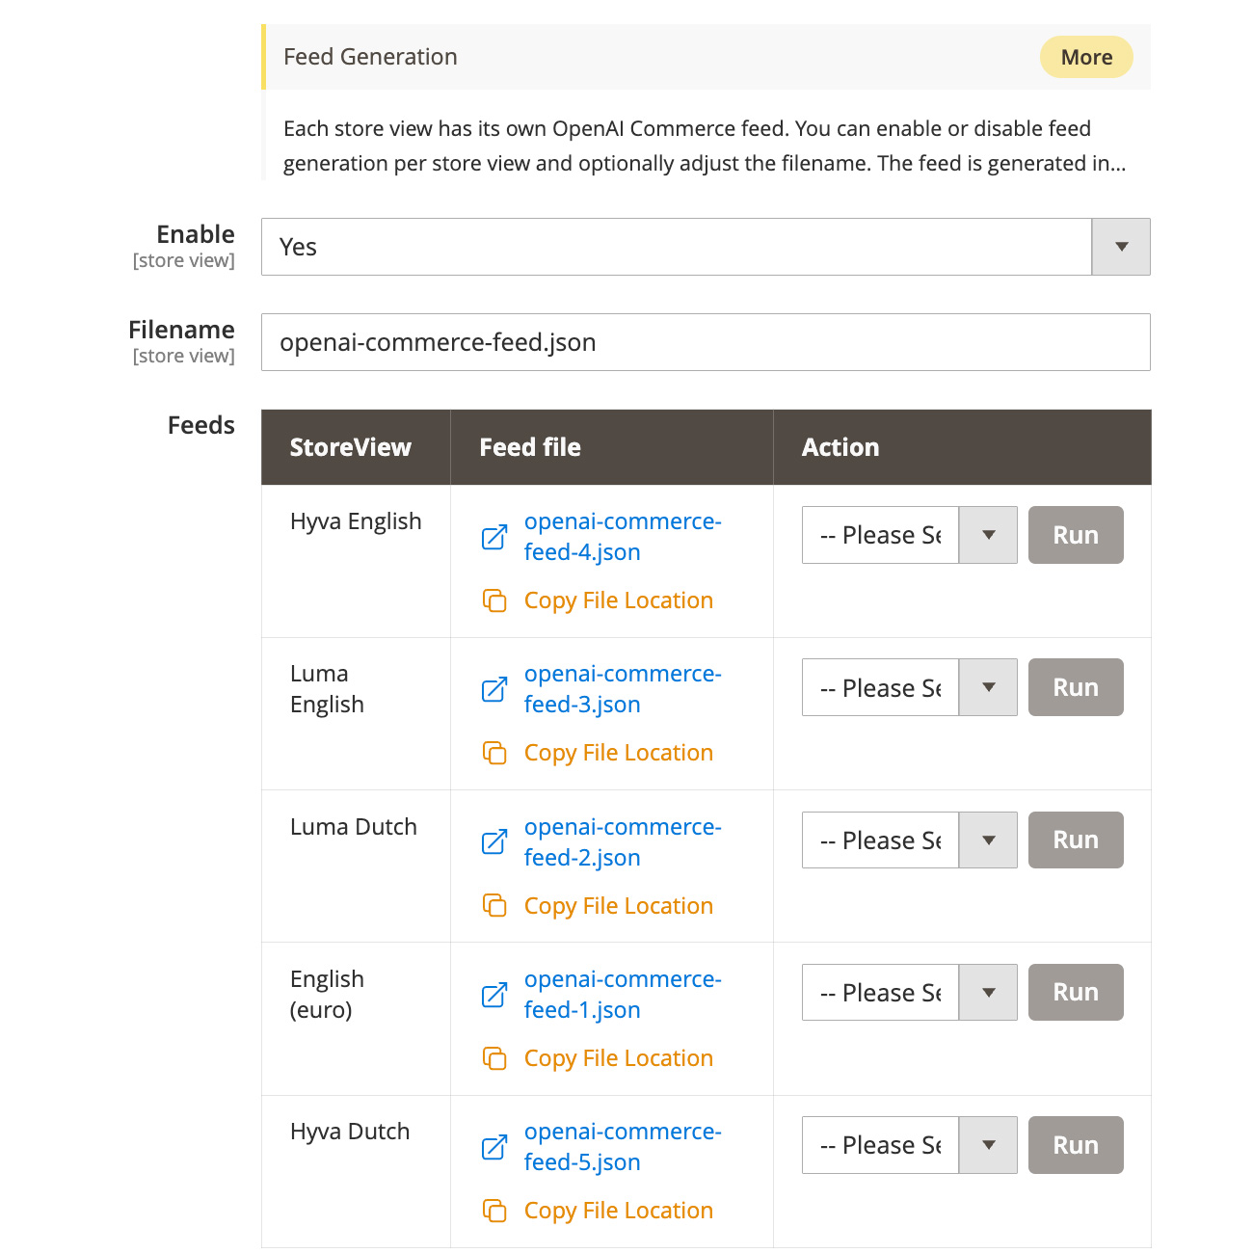Open the action dropdown for English (euro)

(909, 993)
